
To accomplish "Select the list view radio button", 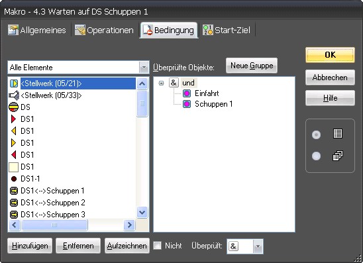I will tap(316, 134).
